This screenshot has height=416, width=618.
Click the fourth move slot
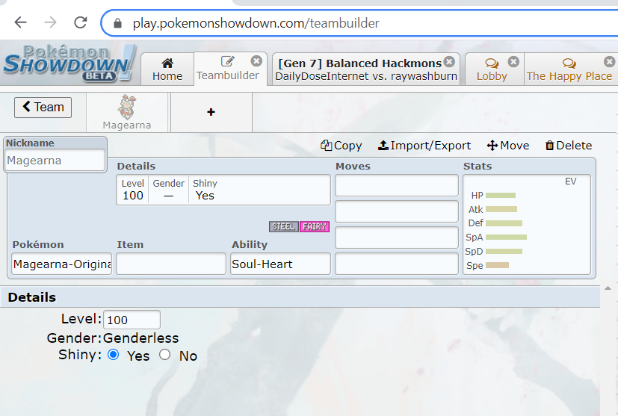[397, 264]
